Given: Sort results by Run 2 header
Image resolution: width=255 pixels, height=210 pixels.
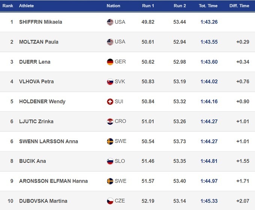Looking at the screenshot, I should [x=180, y=6].
